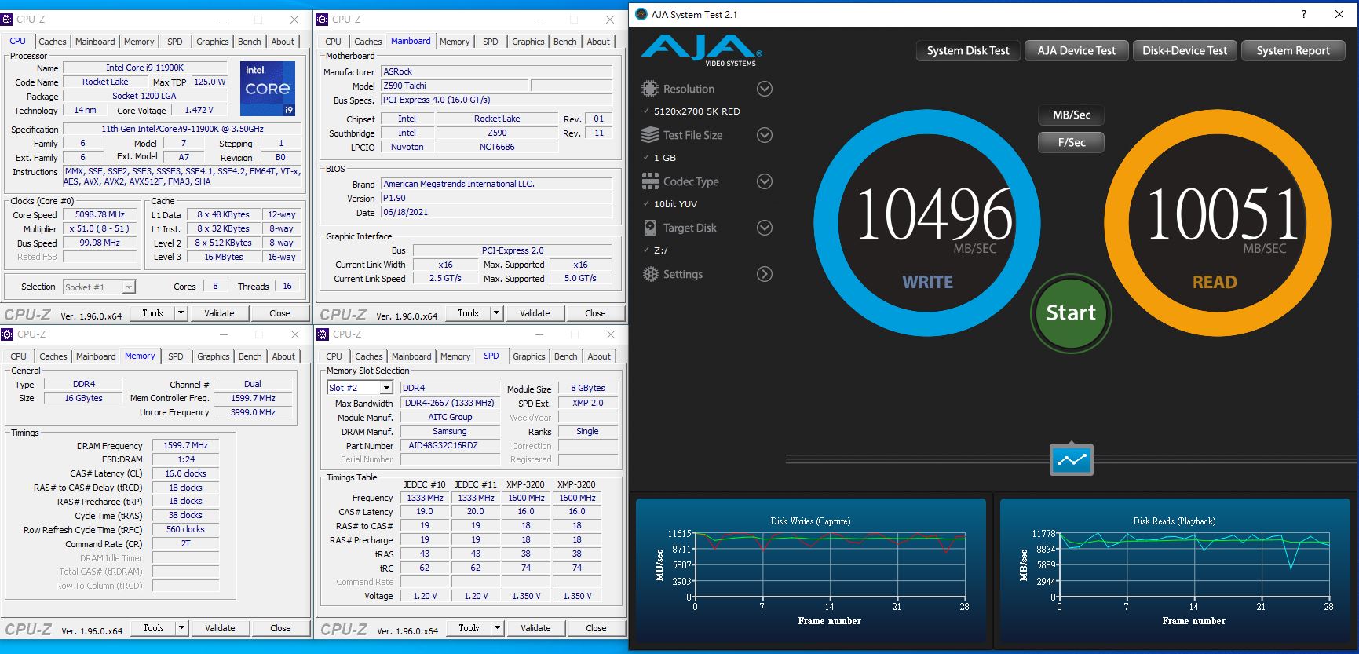Select the Disk+Device Test button
Screen dimensions: 1359x654
(x=1185, y=51)
